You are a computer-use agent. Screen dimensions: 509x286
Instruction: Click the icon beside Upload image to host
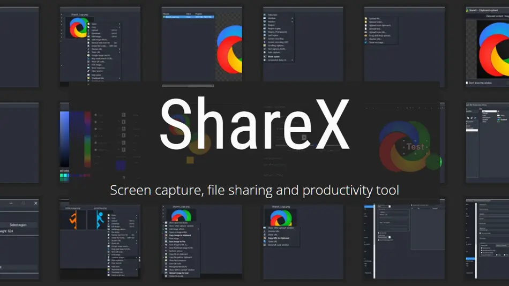tap(166, 273)
